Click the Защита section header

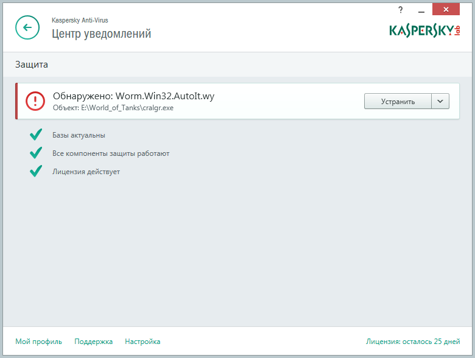tap(32, 65)
